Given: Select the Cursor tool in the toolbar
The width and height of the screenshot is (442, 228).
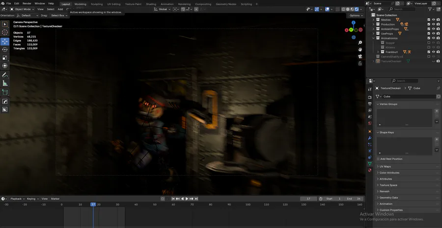Looking at the screenshot, I should [x=5, y=33].
